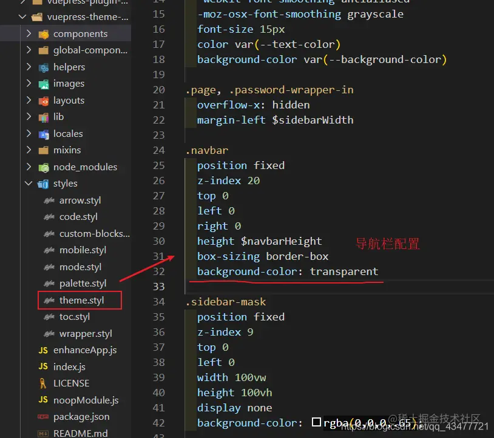Click the Stylus icon beside arrow.styl
Screen dimensions: 494x438
pos(49,201)
